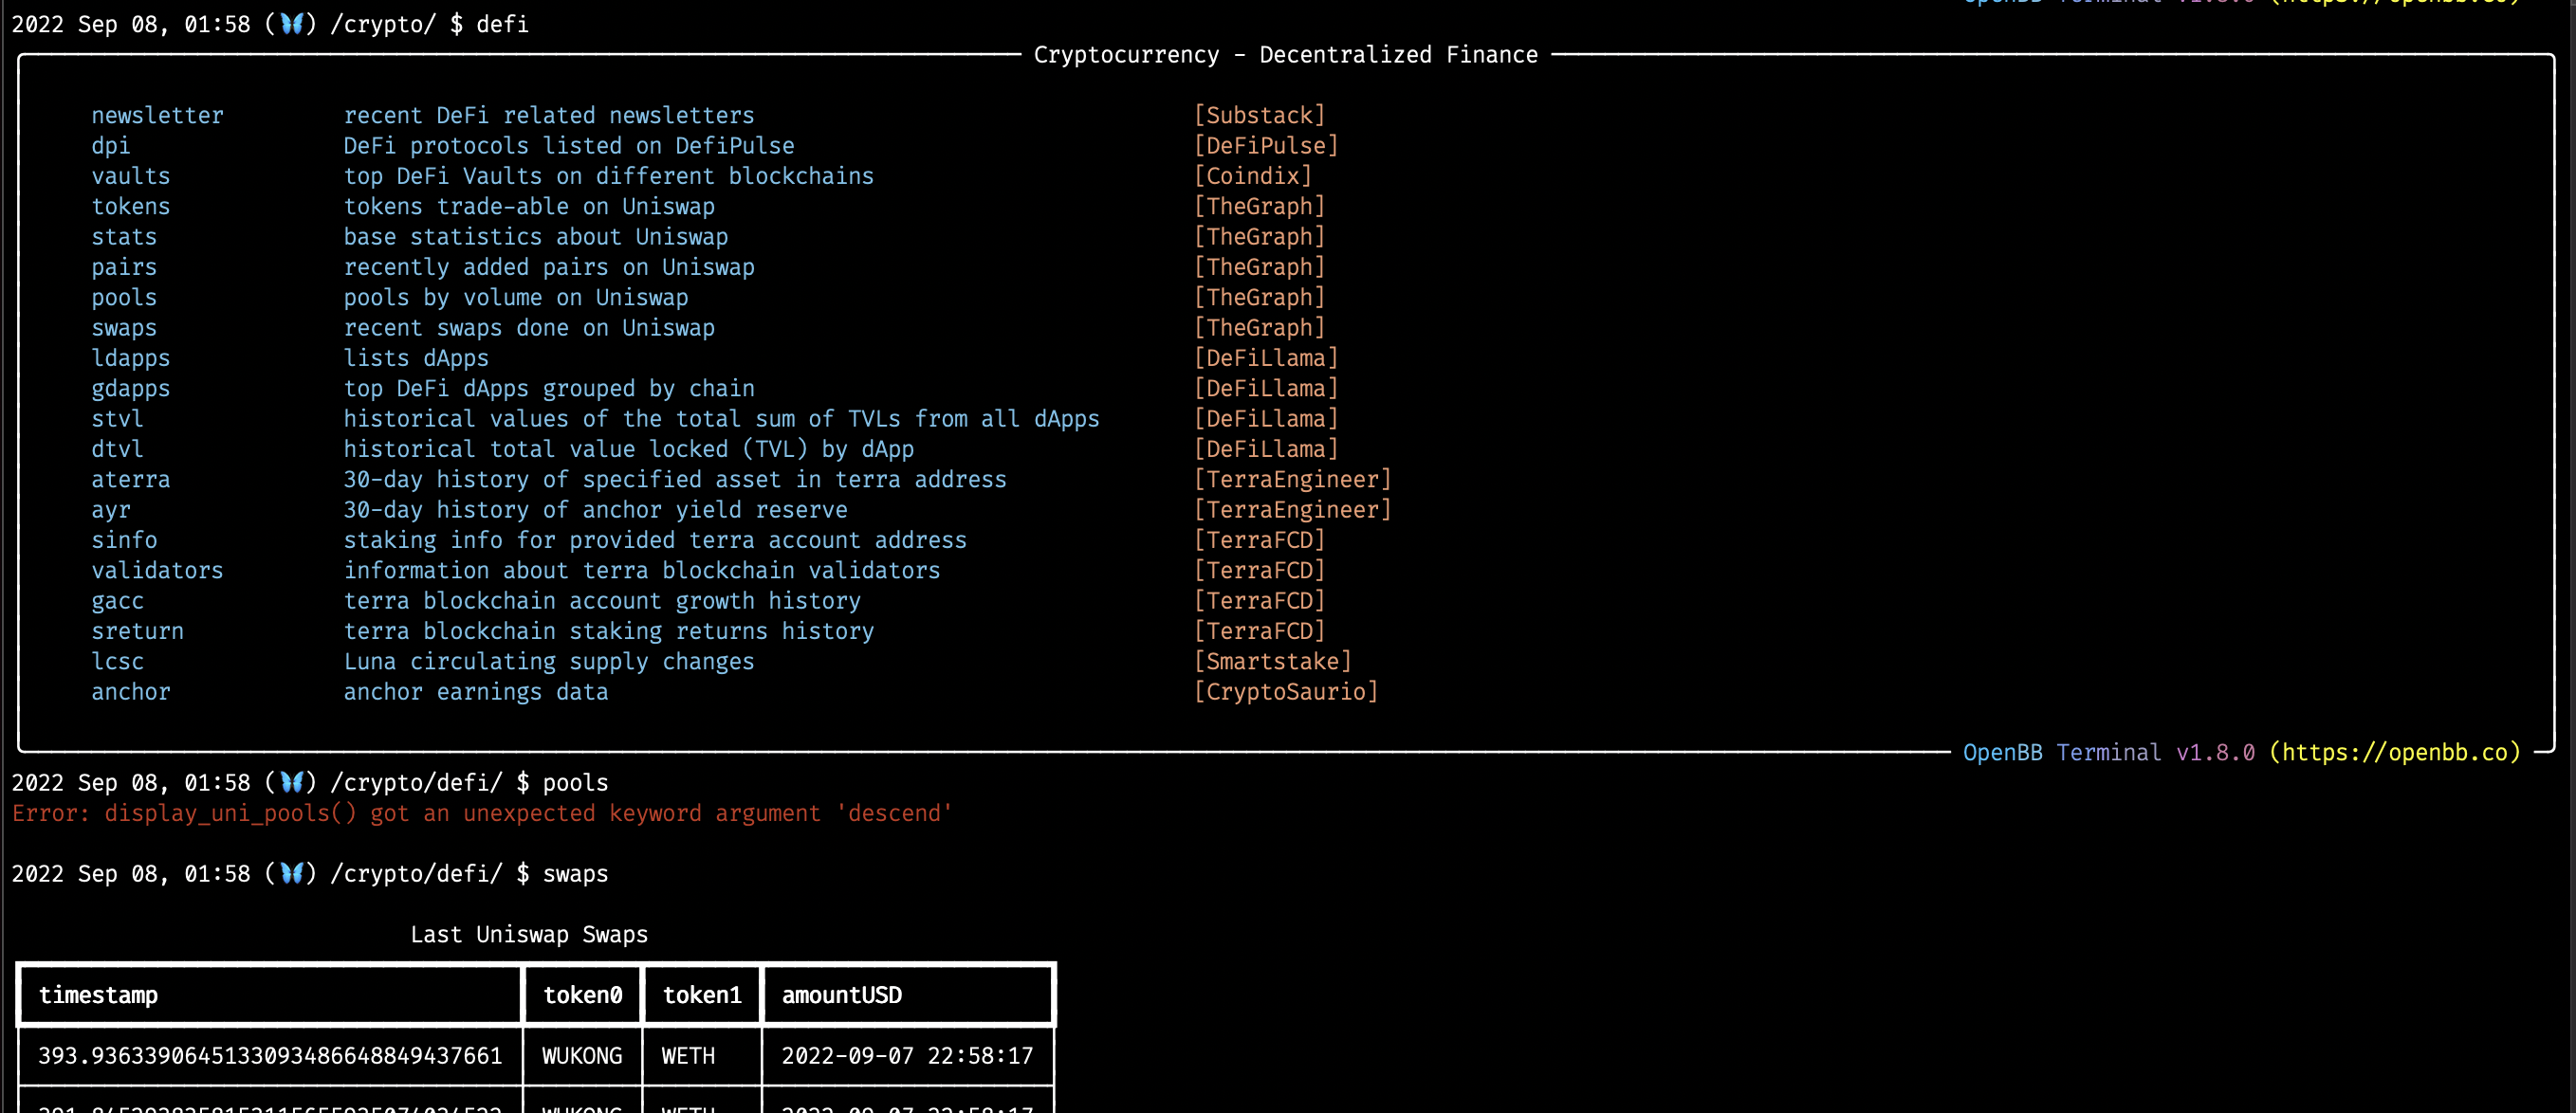Click the butterfly icon beside the pools command
The height and width of the screenshot is (1113, 2576).
click(x=291, y=783)
